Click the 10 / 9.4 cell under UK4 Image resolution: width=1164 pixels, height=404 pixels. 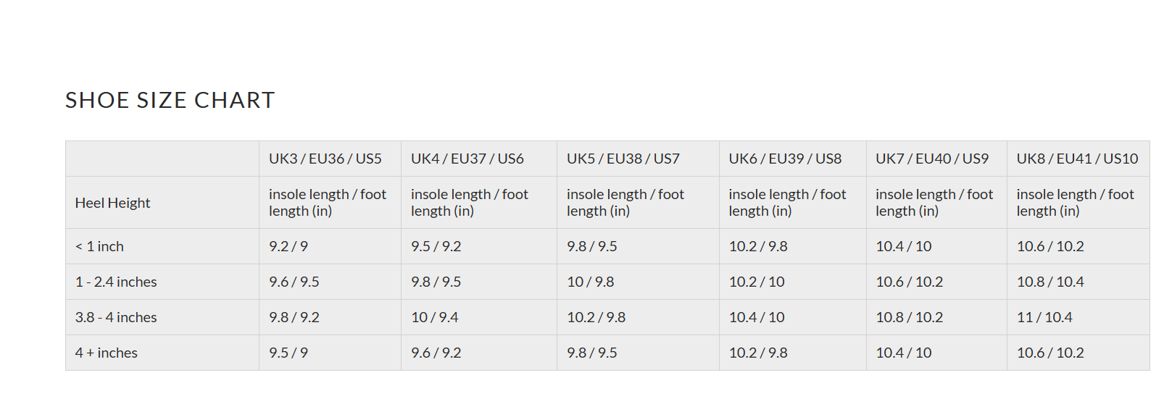click(434, 317)
